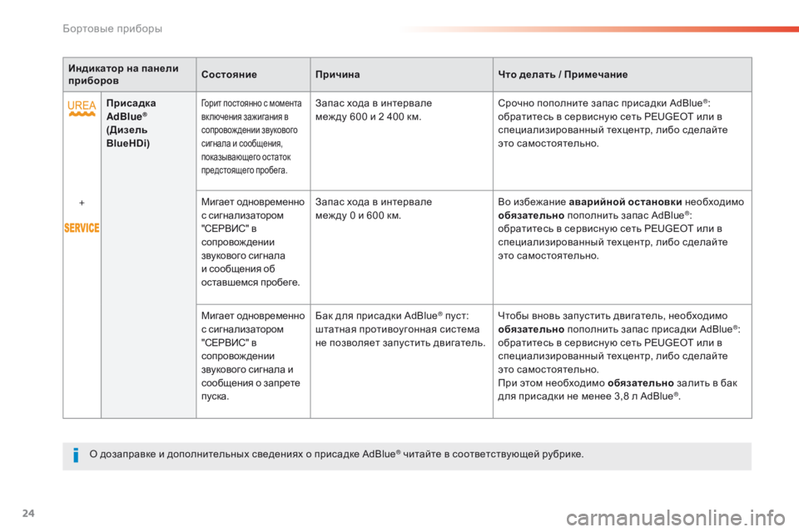Click the SERVICE warning indicator icon
This screenshot has height=532, width=799.
82,228
